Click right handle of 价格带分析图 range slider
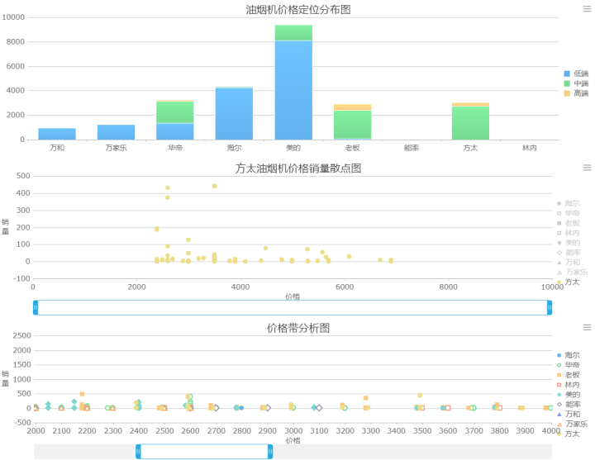The image size is (595, 460). (x=270, y=452)
